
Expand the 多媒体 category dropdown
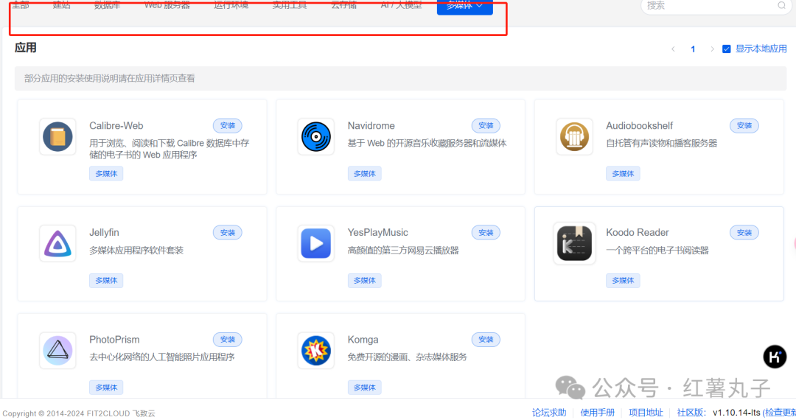(464, 6)
